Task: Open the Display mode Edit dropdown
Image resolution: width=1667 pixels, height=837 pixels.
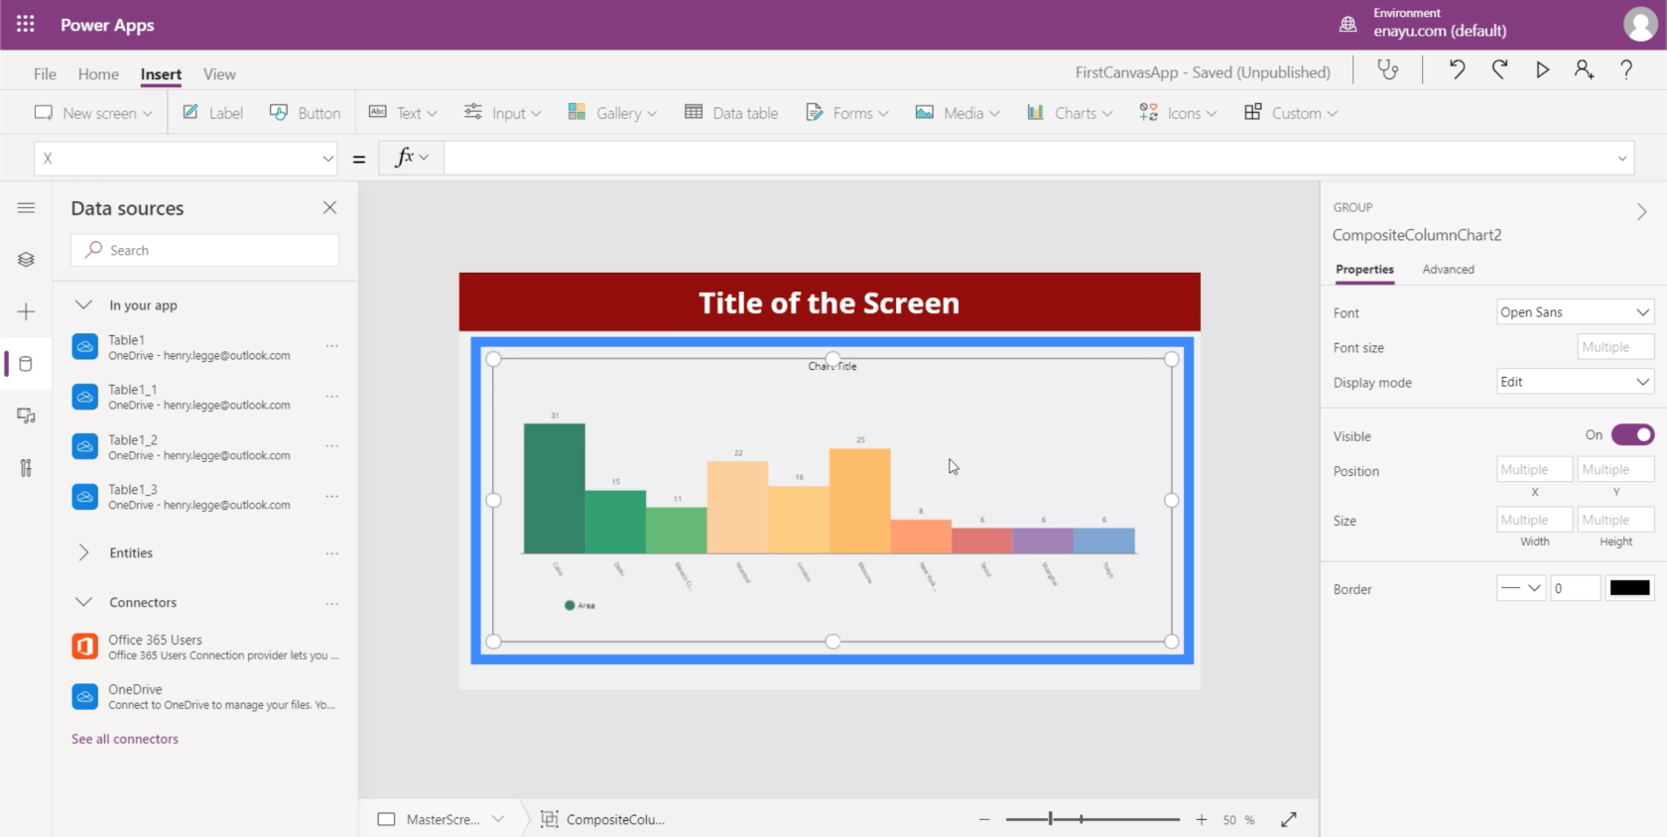Action: click(x=1575, y=382)
